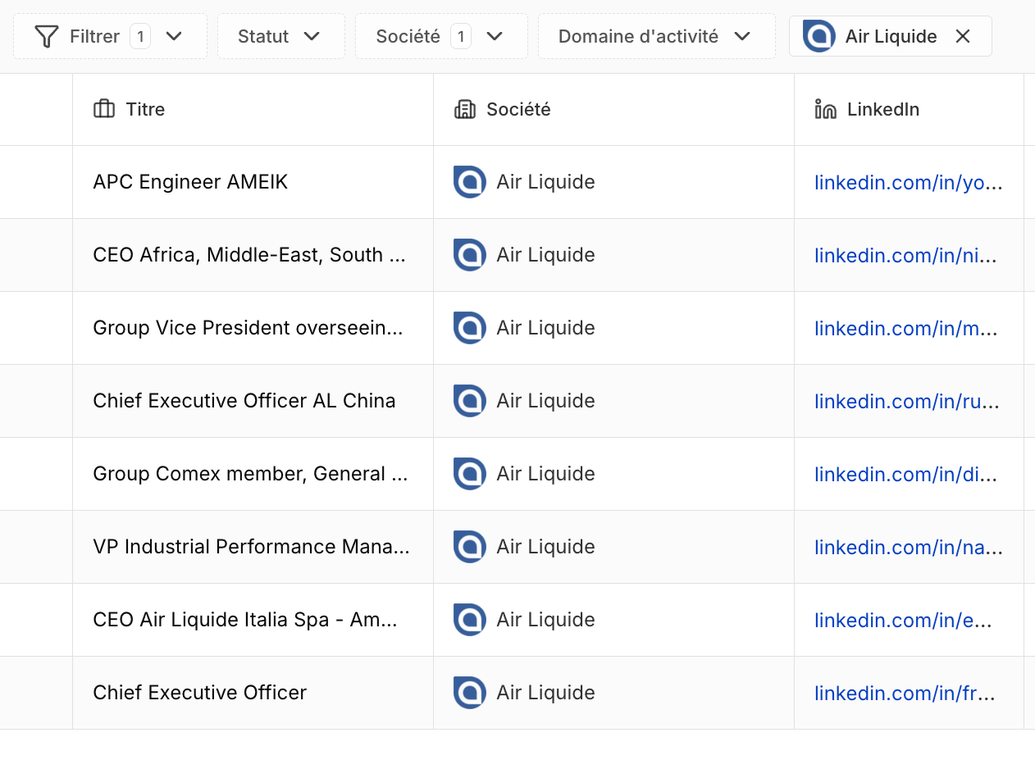Image resolution: width=1035 pixels, height=769 pixels.
Task: Expand the Domaine d'activité dropdown
Action: pyautogui.click(x=656, y=36)
